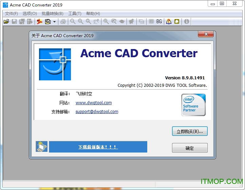Click the 3D orbit view icon
Screen dimensions: 245x190
pyautogui.click(x=122, y=21)
